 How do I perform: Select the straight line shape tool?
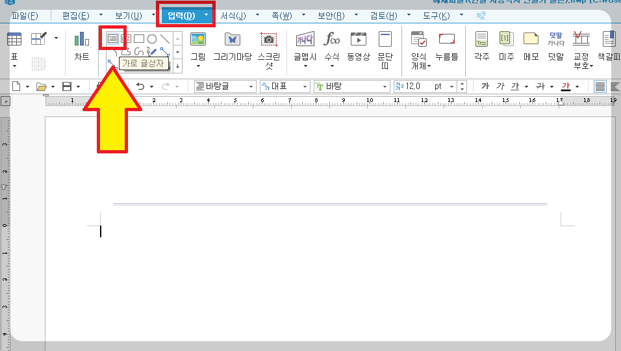coord(165,39)
